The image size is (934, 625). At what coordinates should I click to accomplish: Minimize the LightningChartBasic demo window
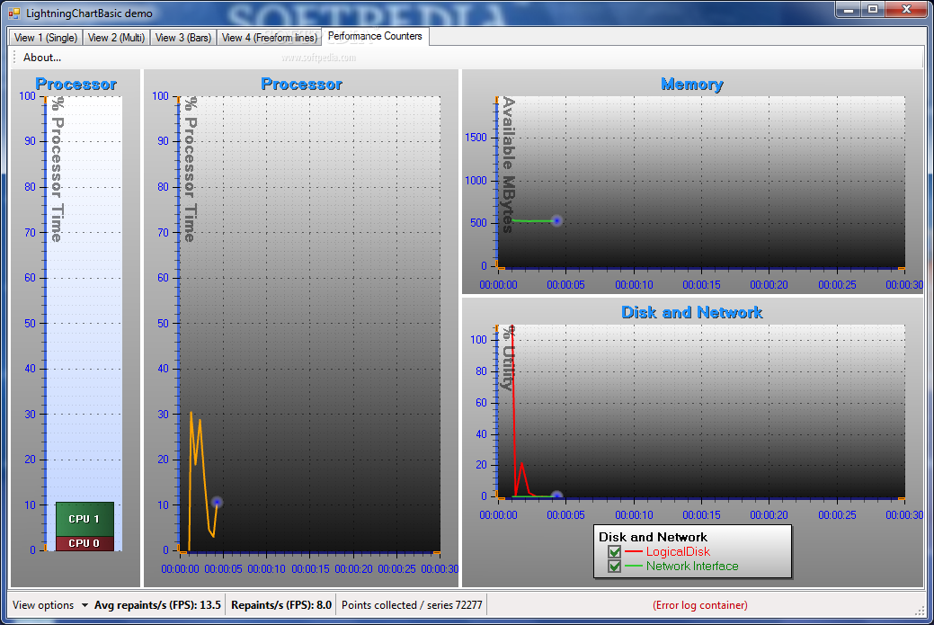[849, 10]
